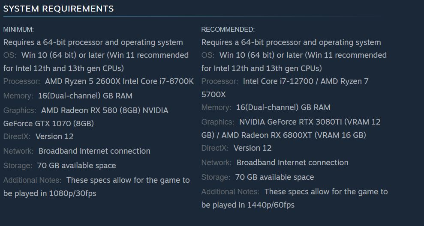Click the OS label in the Minimum column
424x226 pixels.
point(10,55)
